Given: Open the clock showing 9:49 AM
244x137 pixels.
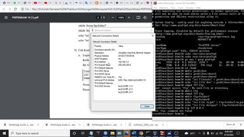Looking at the screenshot, I should [229, 133].
